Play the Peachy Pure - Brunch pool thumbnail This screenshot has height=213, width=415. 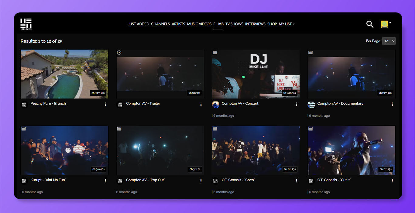(64, 74)
